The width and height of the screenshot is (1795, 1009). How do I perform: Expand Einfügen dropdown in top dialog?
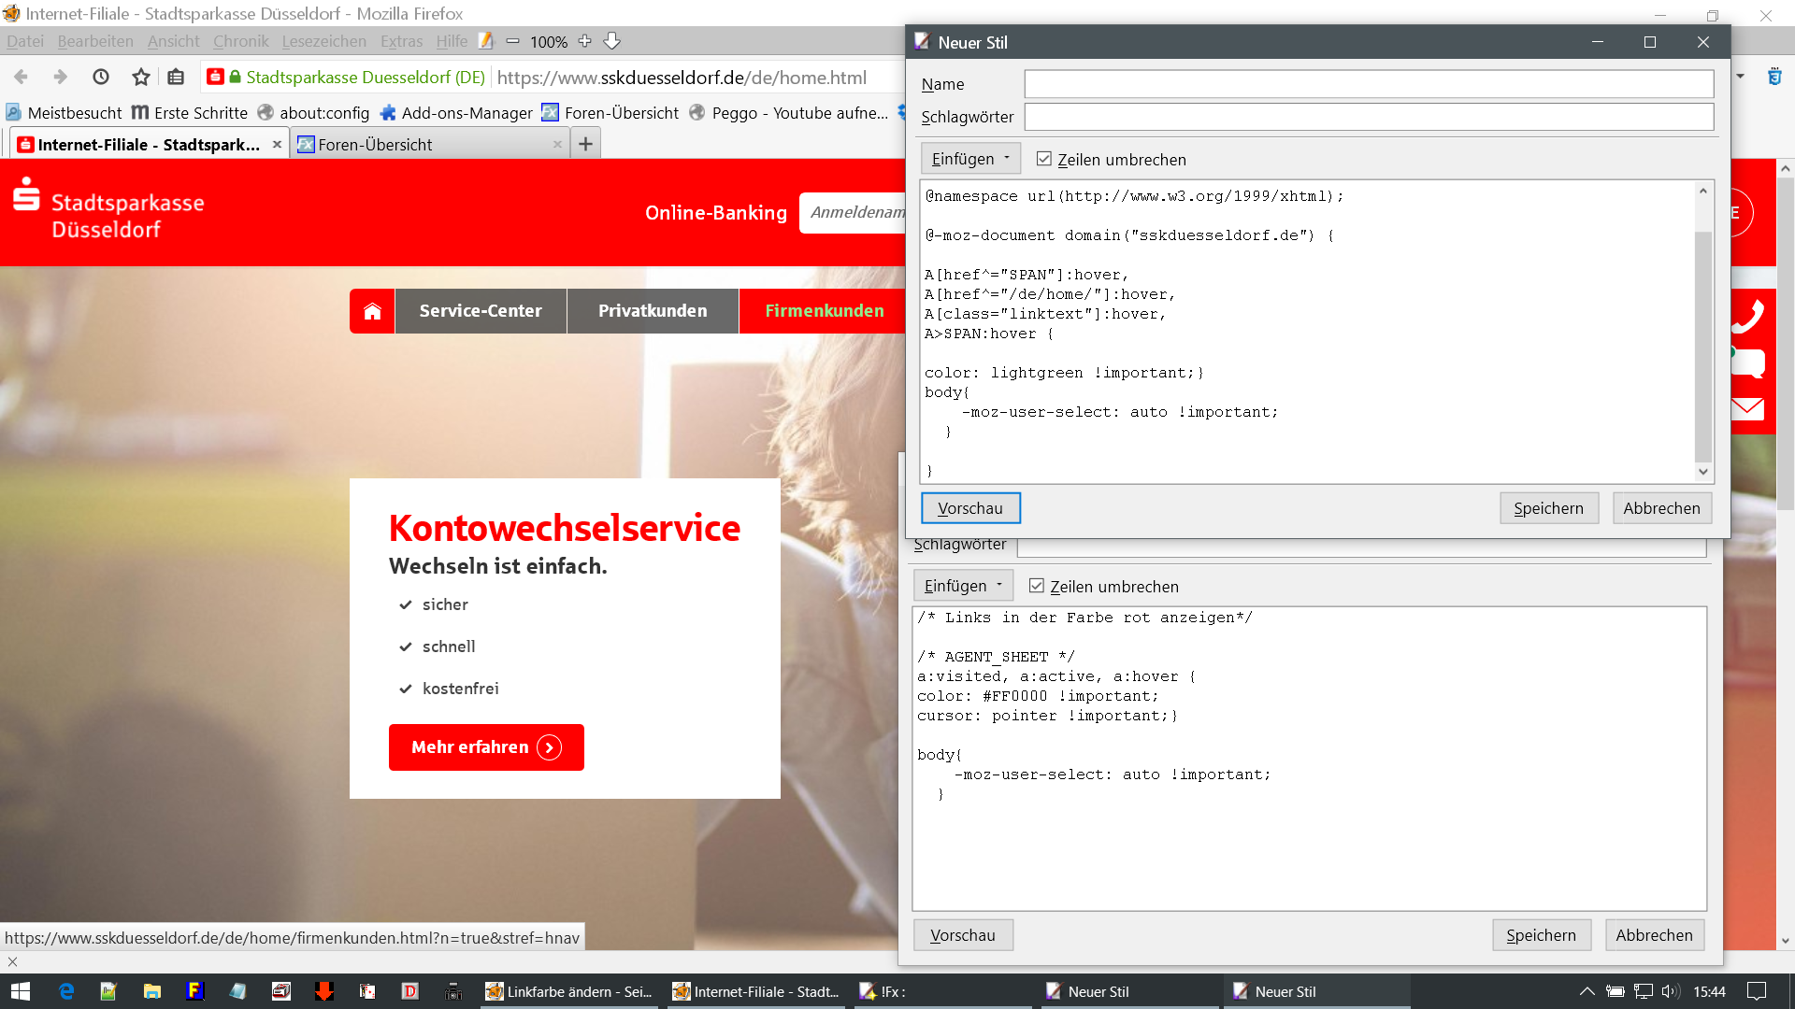pyautogui.click(x=970, y=159)
